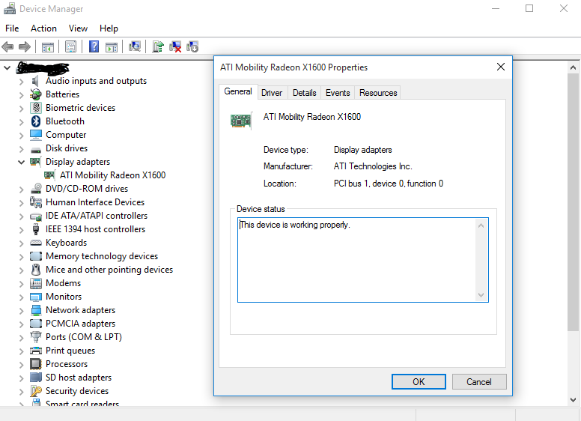Select the Computer monitor icon
This screenshot has height=421, width=581.
(x=36, y=135)
